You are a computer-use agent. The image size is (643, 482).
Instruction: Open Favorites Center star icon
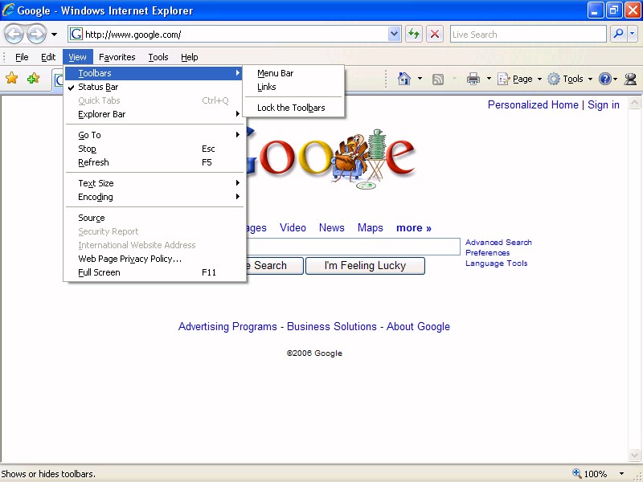[12, 79]
